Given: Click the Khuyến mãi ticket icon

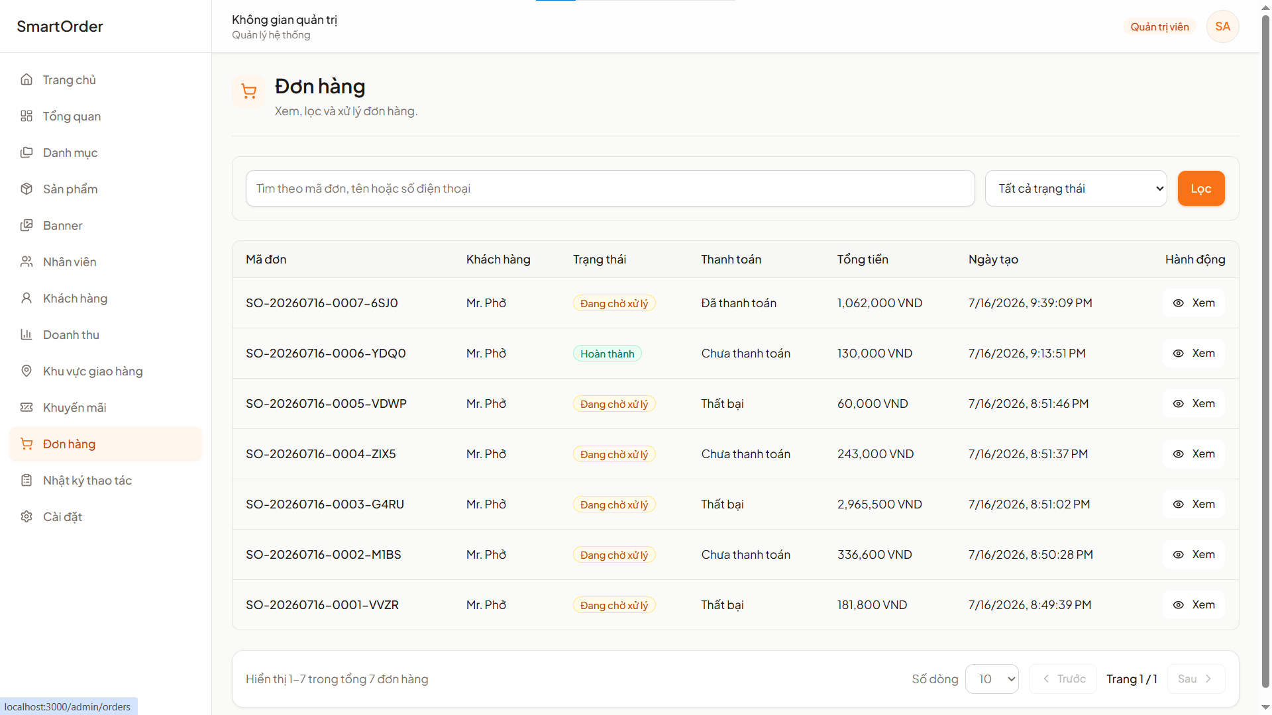Looking at the screenshot, I should coord(26,407).
